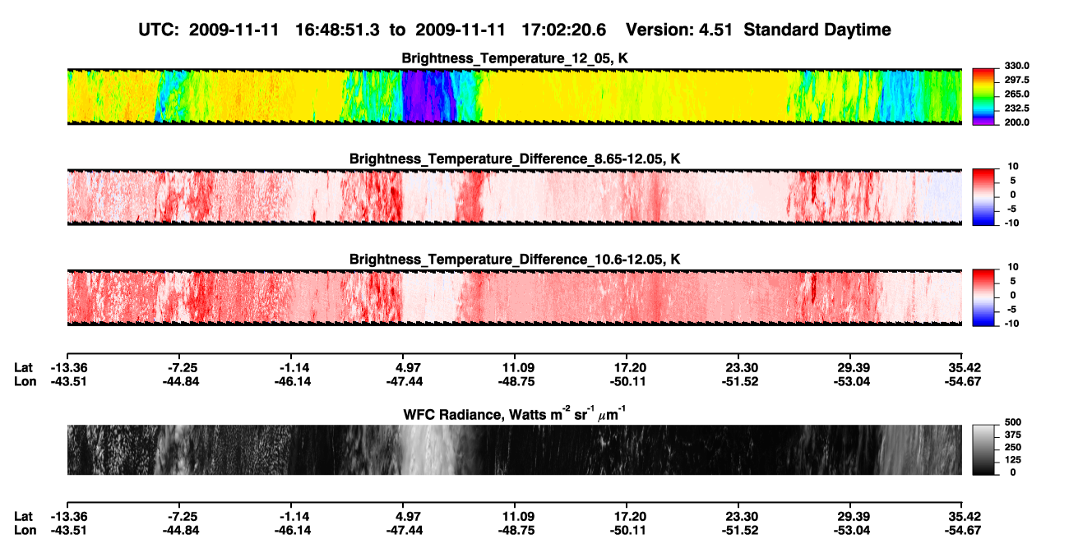
Task: Click 'Standard Daytime' in the header
Action: (817, 30)
